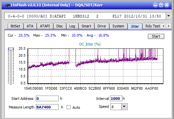
Task: Select the Jitter tab
Action: (x=135, y=26)
